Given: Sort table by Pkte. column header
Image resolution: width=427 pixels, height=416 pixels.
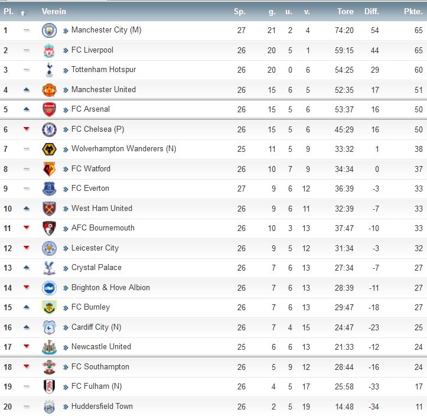Looking at the screenshot, I should [413, 11].
